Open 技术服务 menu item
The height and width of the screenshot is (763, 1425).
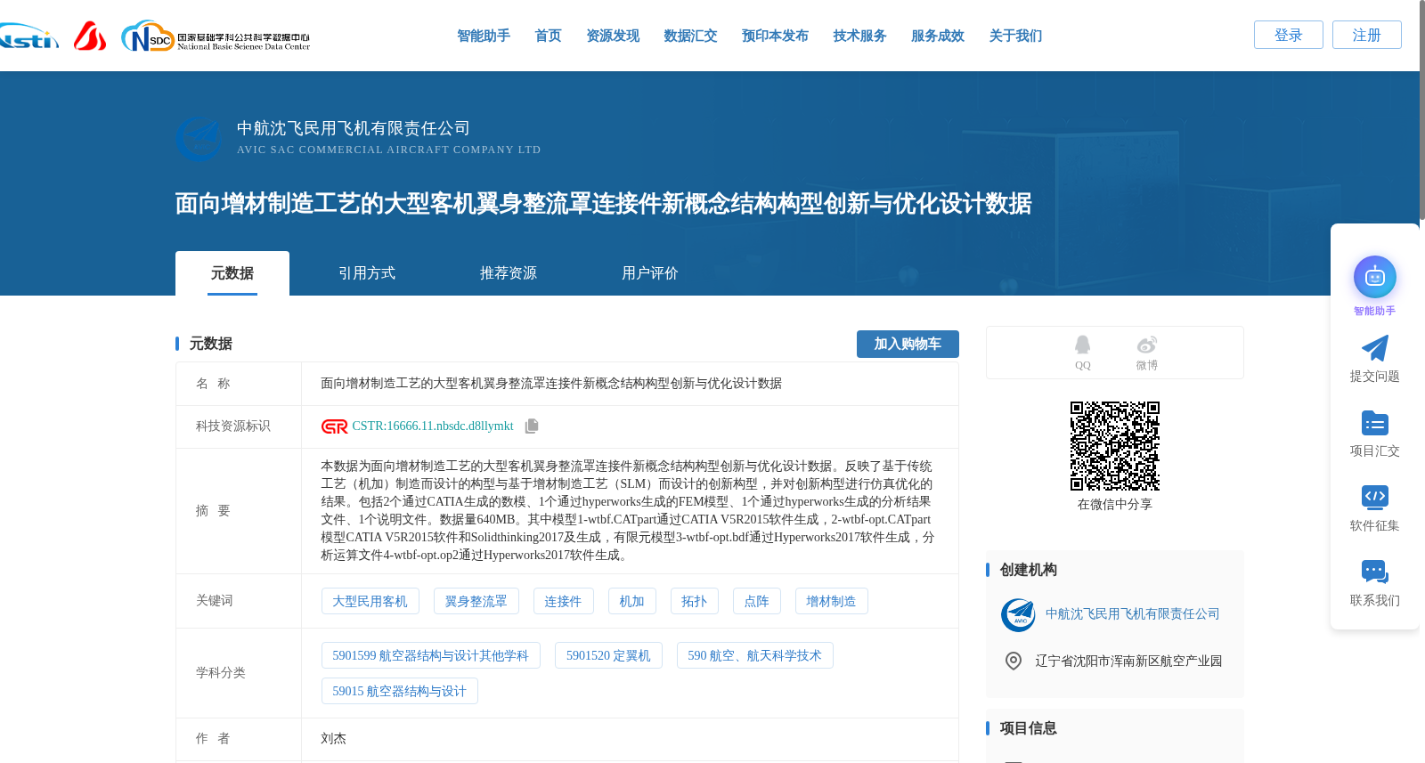[859, 36]
